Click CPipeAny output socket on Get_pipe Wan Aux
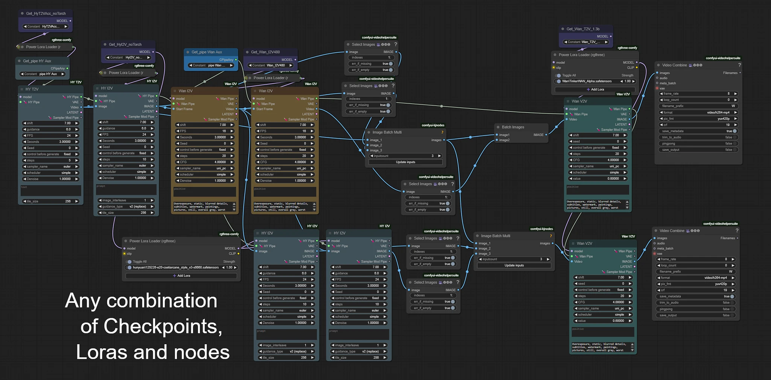 click(236, 60)
